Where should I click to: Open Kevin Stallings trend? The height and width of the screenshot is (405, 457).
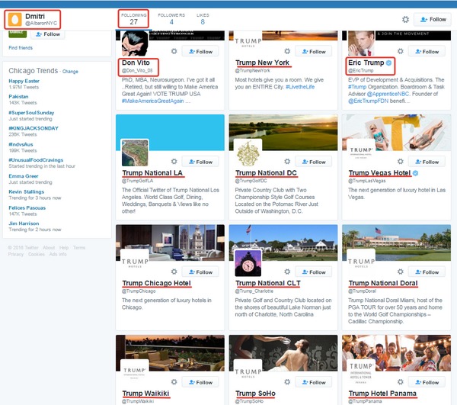pyautogui.click(x=26, y=191)
